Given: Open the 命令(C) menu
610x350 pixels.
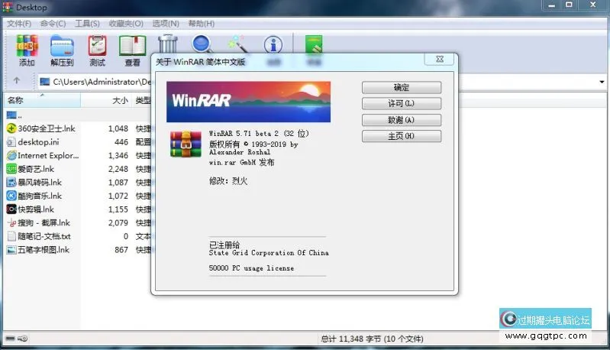Looking at the screenshot, I should click(53, 24).
